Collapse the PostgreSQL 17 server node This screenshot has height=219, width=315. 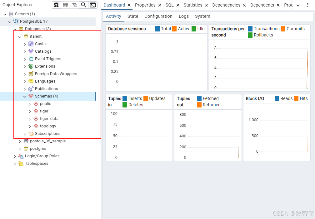click(10, 21)
